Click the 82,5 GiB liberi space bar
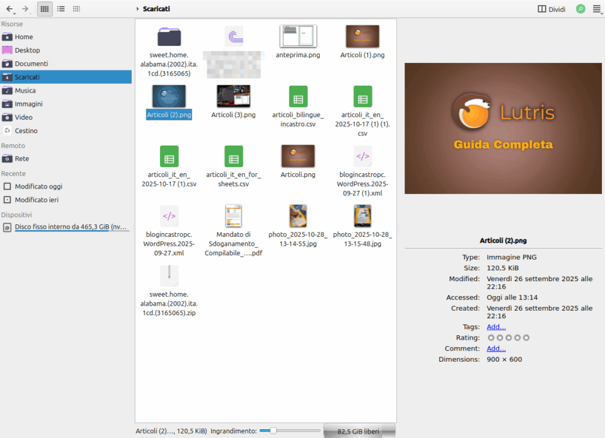 pyautogui.click(x=359, y=431)
